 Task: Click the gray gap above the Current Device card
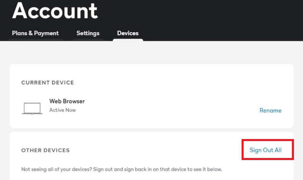pyautogui.click(x=152, y=53)
